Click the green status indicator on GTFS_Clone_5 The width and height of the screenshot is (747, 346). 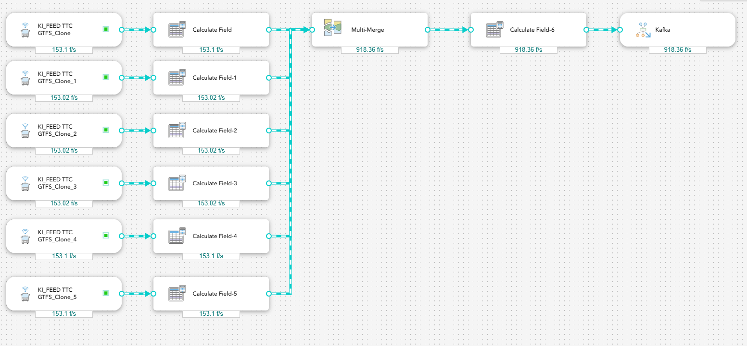106,293
